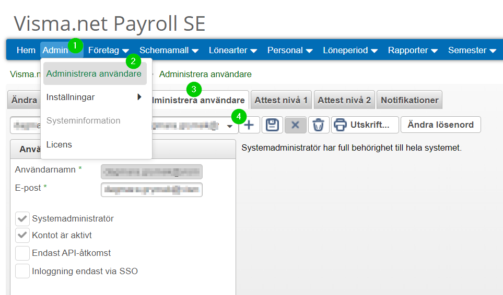Click the Visma.net breadcrumb link
Viewport: 503px width, 295px height.
[x=26, y=74]
